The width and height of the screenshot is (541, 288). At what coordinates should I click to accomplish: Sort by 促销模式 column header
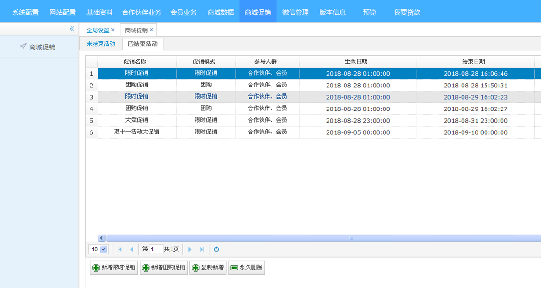(206, 62)
